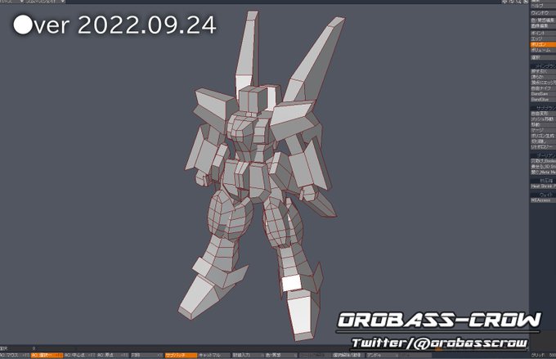The height and width of the screenshot is (359, 556).
Task: Open 画像編集 editor
Action: coord(543,26)
